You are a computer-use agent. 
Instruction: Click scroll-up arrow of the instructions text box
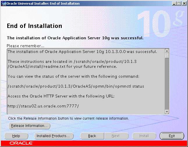167,51
